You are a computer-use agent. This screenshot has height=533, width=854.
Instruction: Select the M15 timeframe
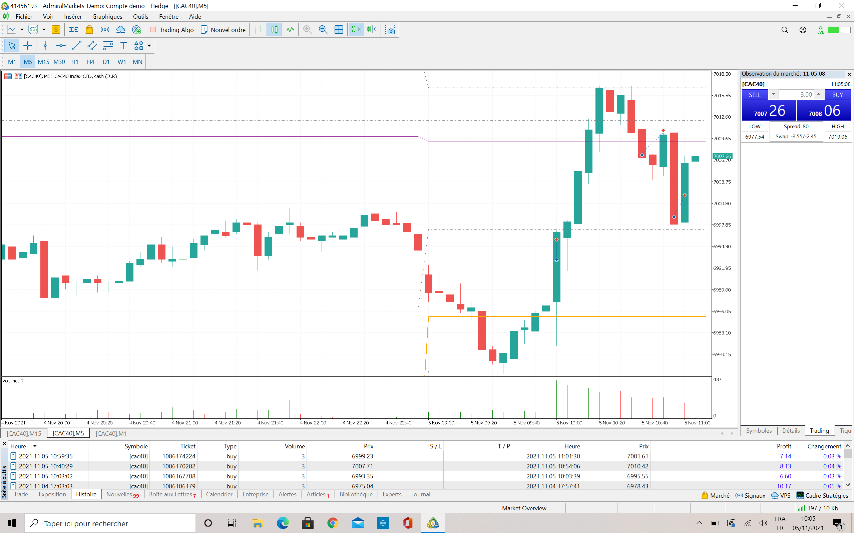click(43, 62)
